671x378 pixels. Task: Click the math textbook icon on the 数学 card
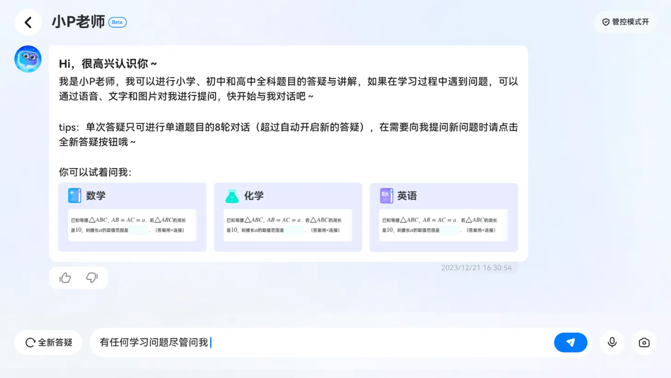(74, 195)
